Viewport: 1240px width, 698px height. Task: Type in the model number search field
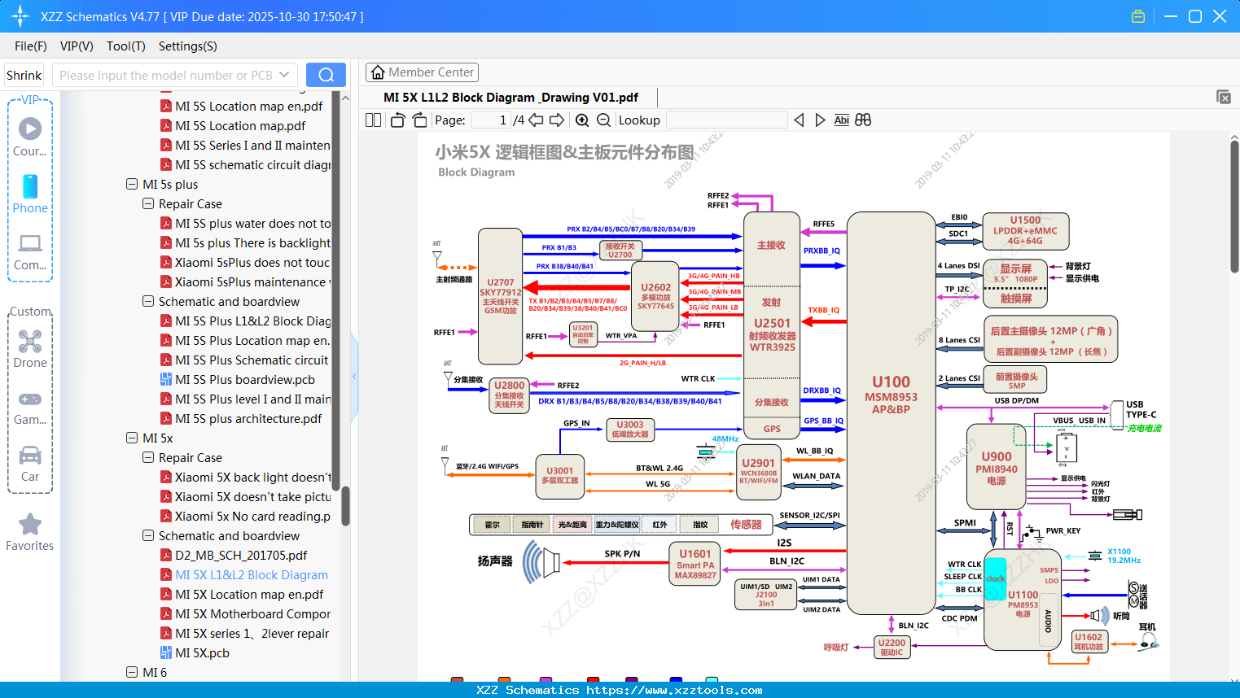pyautogui.click(x=167, y=74)
